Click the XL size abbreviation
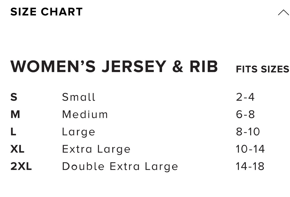The image size is (290, 197). pyautogui.click(x=17, y=149)
